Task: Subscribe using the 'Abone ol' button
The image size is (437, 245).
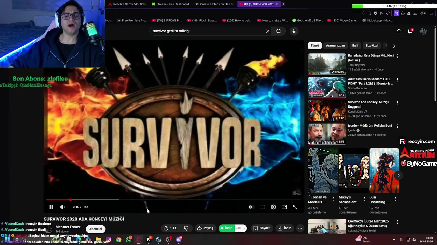Action: point(96,229)
